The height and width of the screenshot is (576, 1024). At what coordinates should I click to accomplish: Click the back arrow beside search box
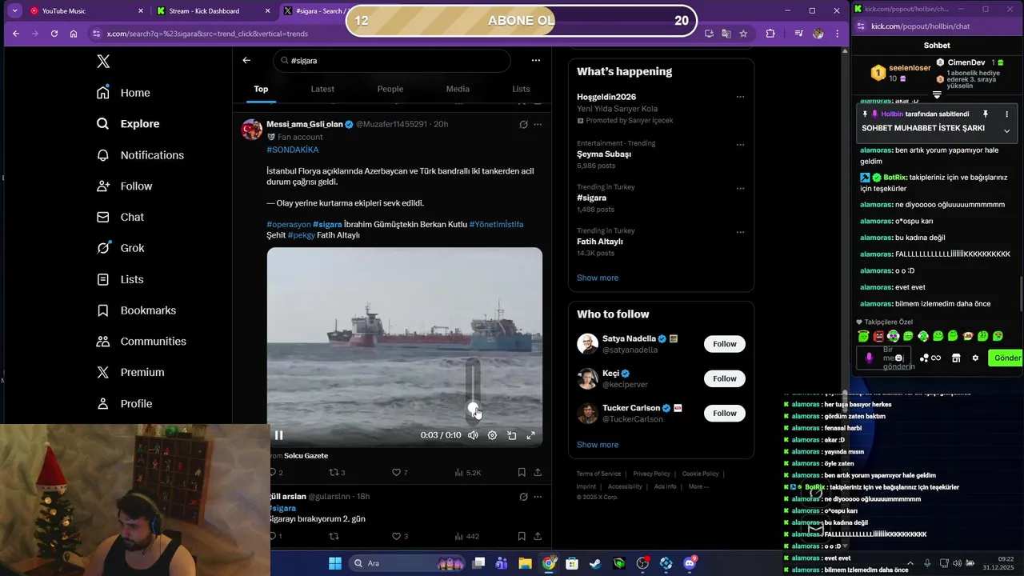click(246, 60)
